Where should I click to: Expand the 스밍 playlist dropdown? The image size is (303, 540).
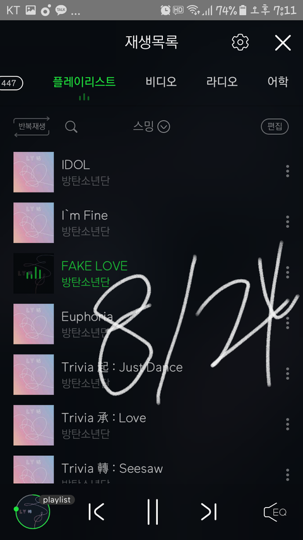click(151, 127)
